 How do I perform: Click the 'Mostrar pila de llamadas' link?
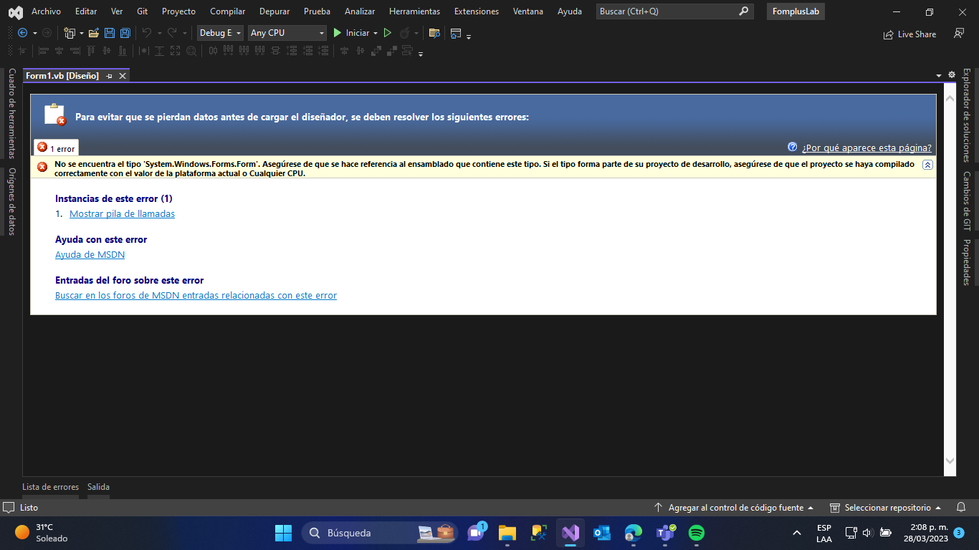pyautogui.click(x=122, y=213)
